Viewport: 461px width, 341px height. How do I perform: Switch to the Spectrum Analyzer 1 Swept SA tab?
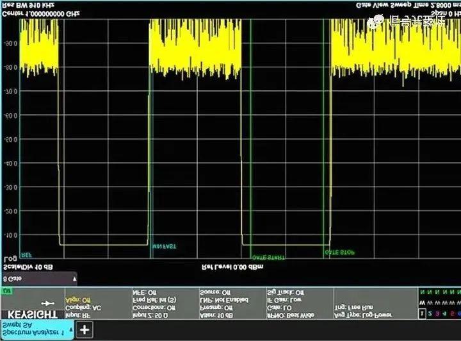click(x=37, y=329)
